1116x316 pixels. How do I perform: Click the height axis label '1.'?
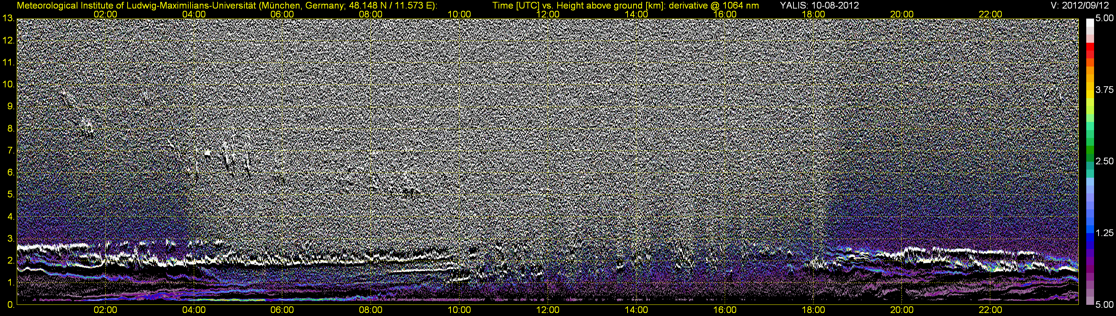(10, 283)
